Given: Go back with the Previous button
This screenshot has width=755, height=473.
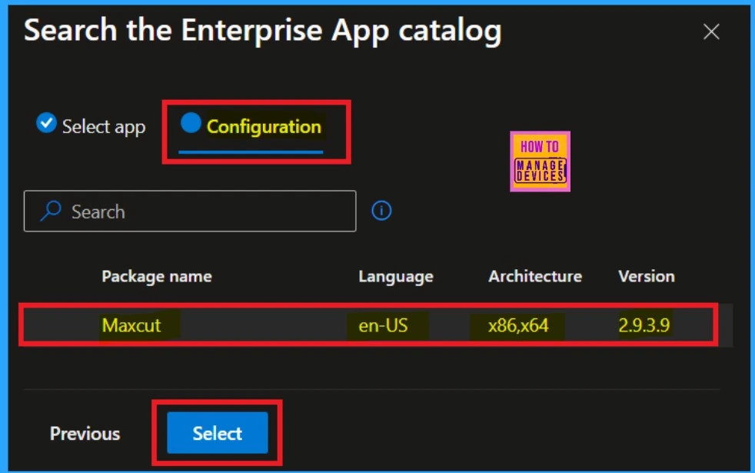Looking at the screenshot, I should tap(85, 434).
